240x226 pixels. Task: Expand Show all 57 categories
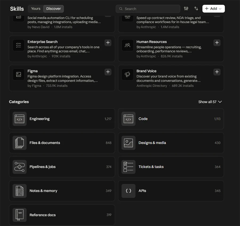210,102
